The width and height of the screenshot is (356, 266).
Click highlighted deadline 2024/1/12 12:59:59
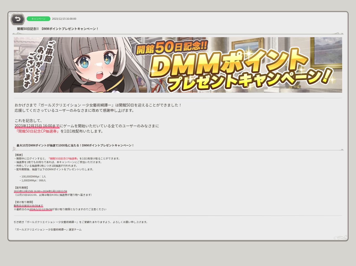[41, 209]
